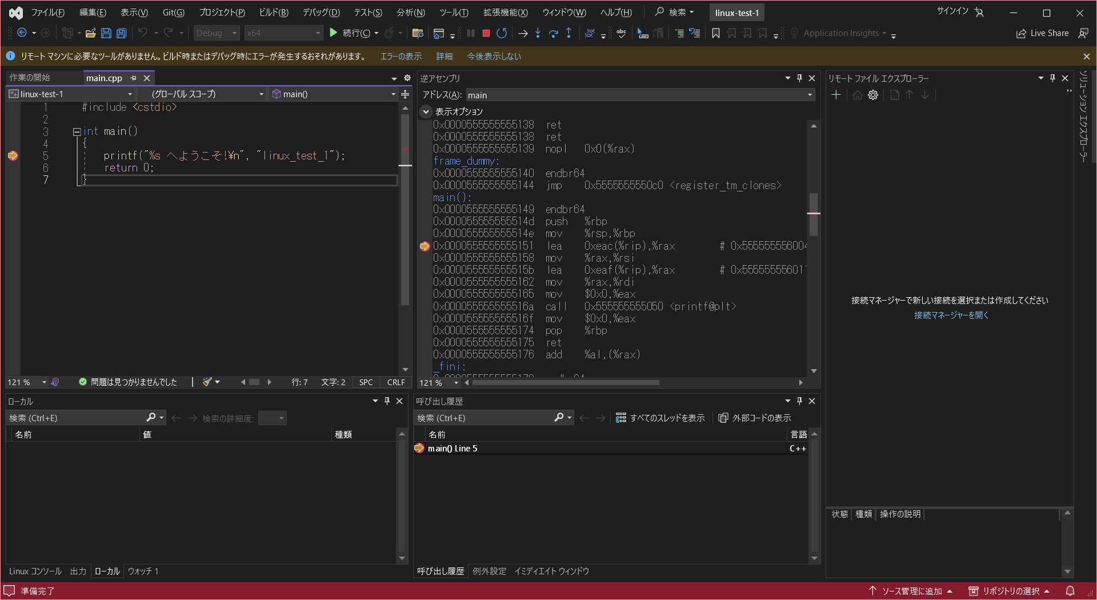The image size is (1097, 600).
Task: Click the Save All icon
Action: click(121, 33)
